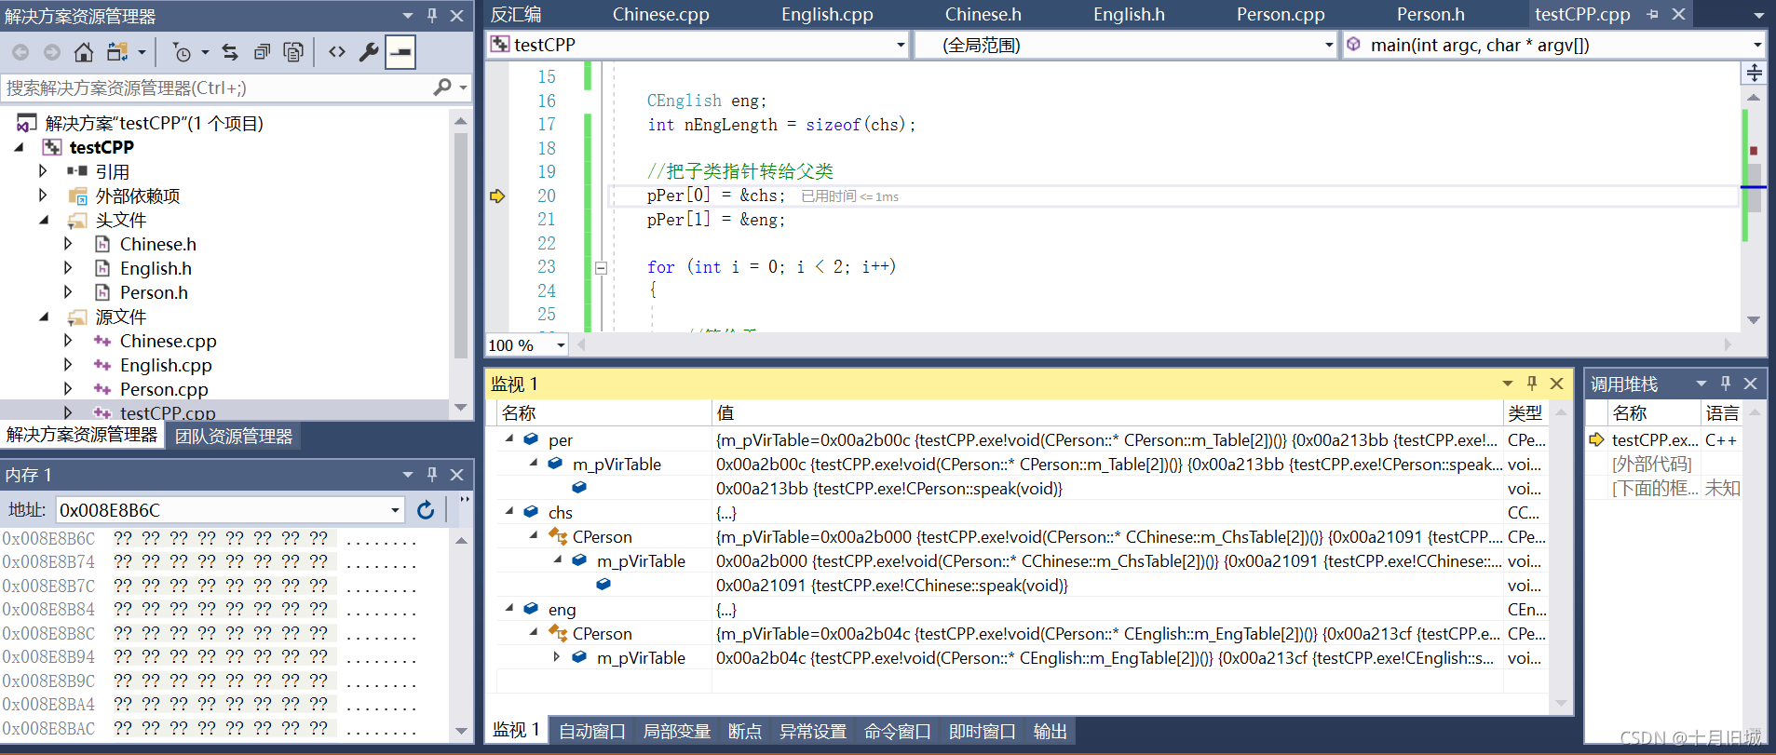The height and width of the screenshot is (755, 1776).
Task: Open the 输出 tab
Action: click(1051, 731)
